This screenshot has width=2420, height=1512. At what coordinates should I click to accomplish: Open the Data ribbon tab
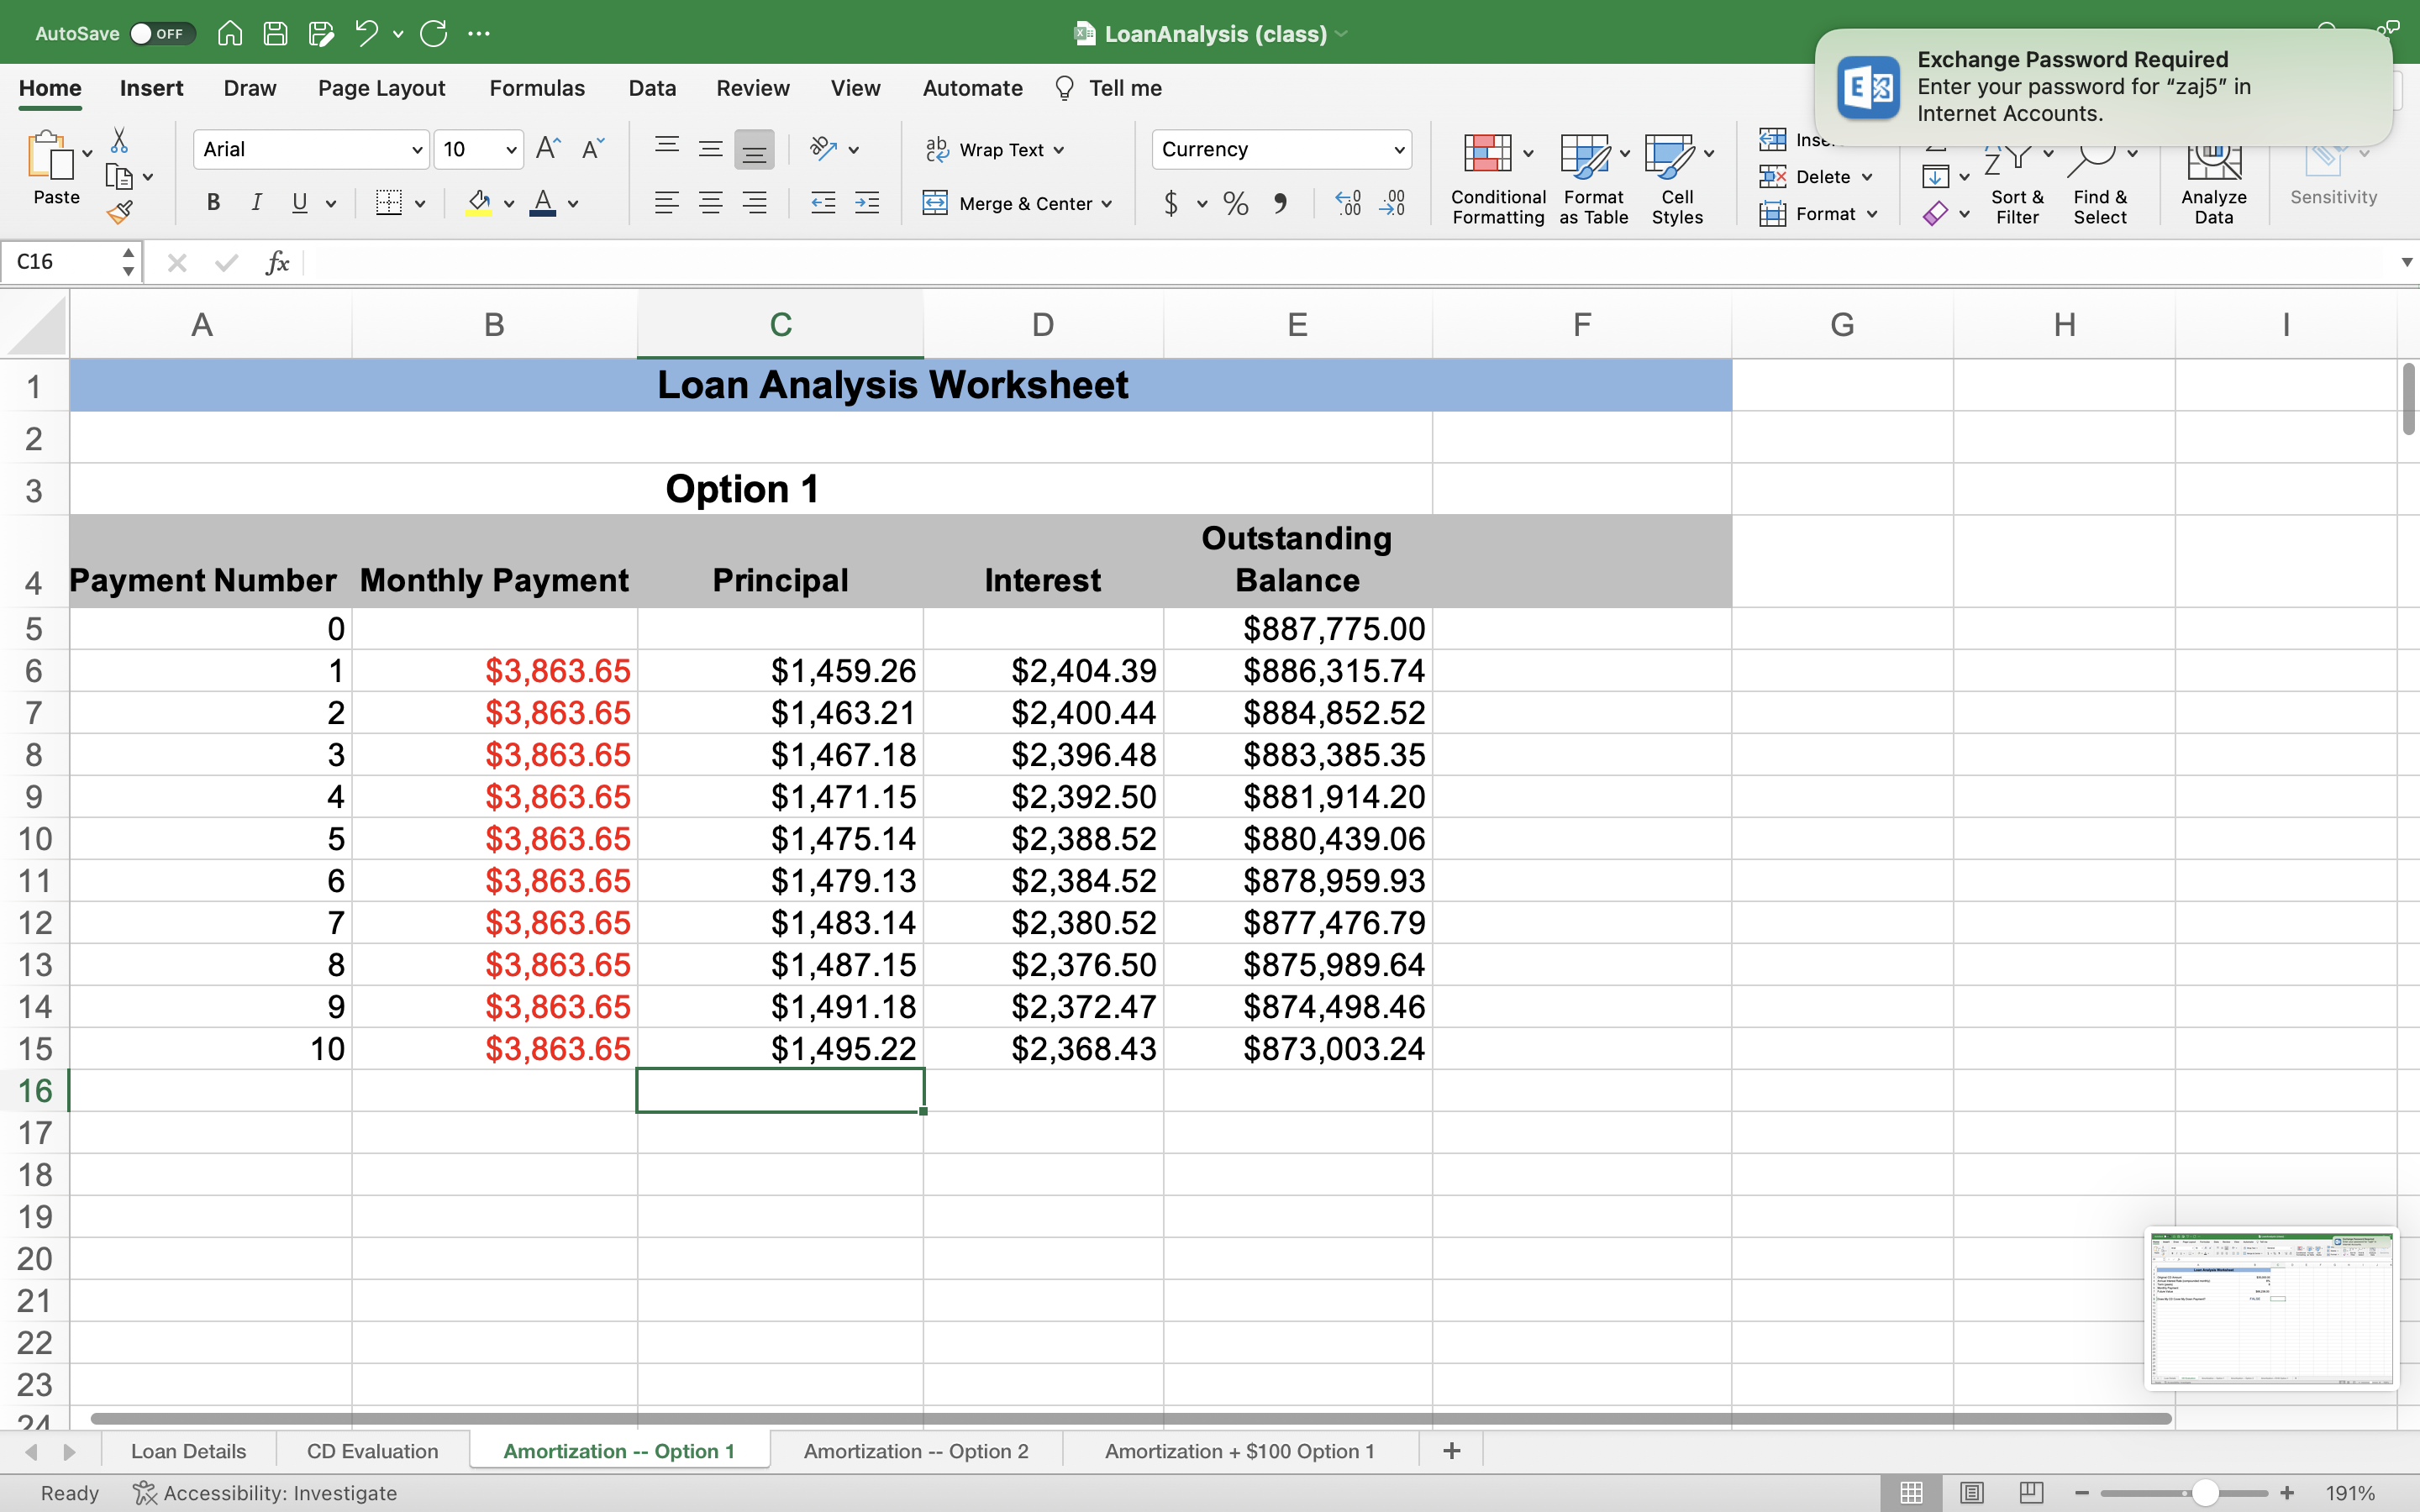[x=652, y=88]
